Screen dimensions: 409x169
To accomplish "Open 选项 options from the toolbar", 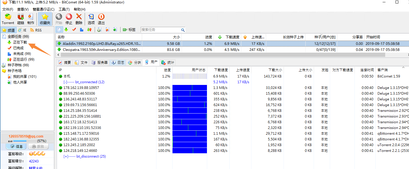I will (91, 19).
